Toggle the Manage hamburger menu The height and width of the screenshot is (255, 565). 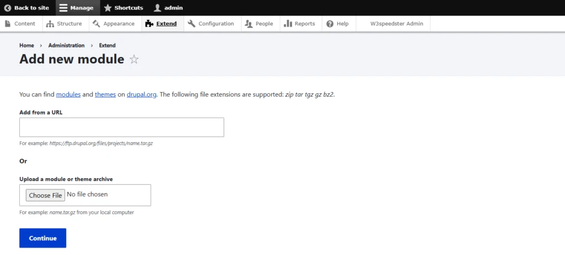[63, 8]
